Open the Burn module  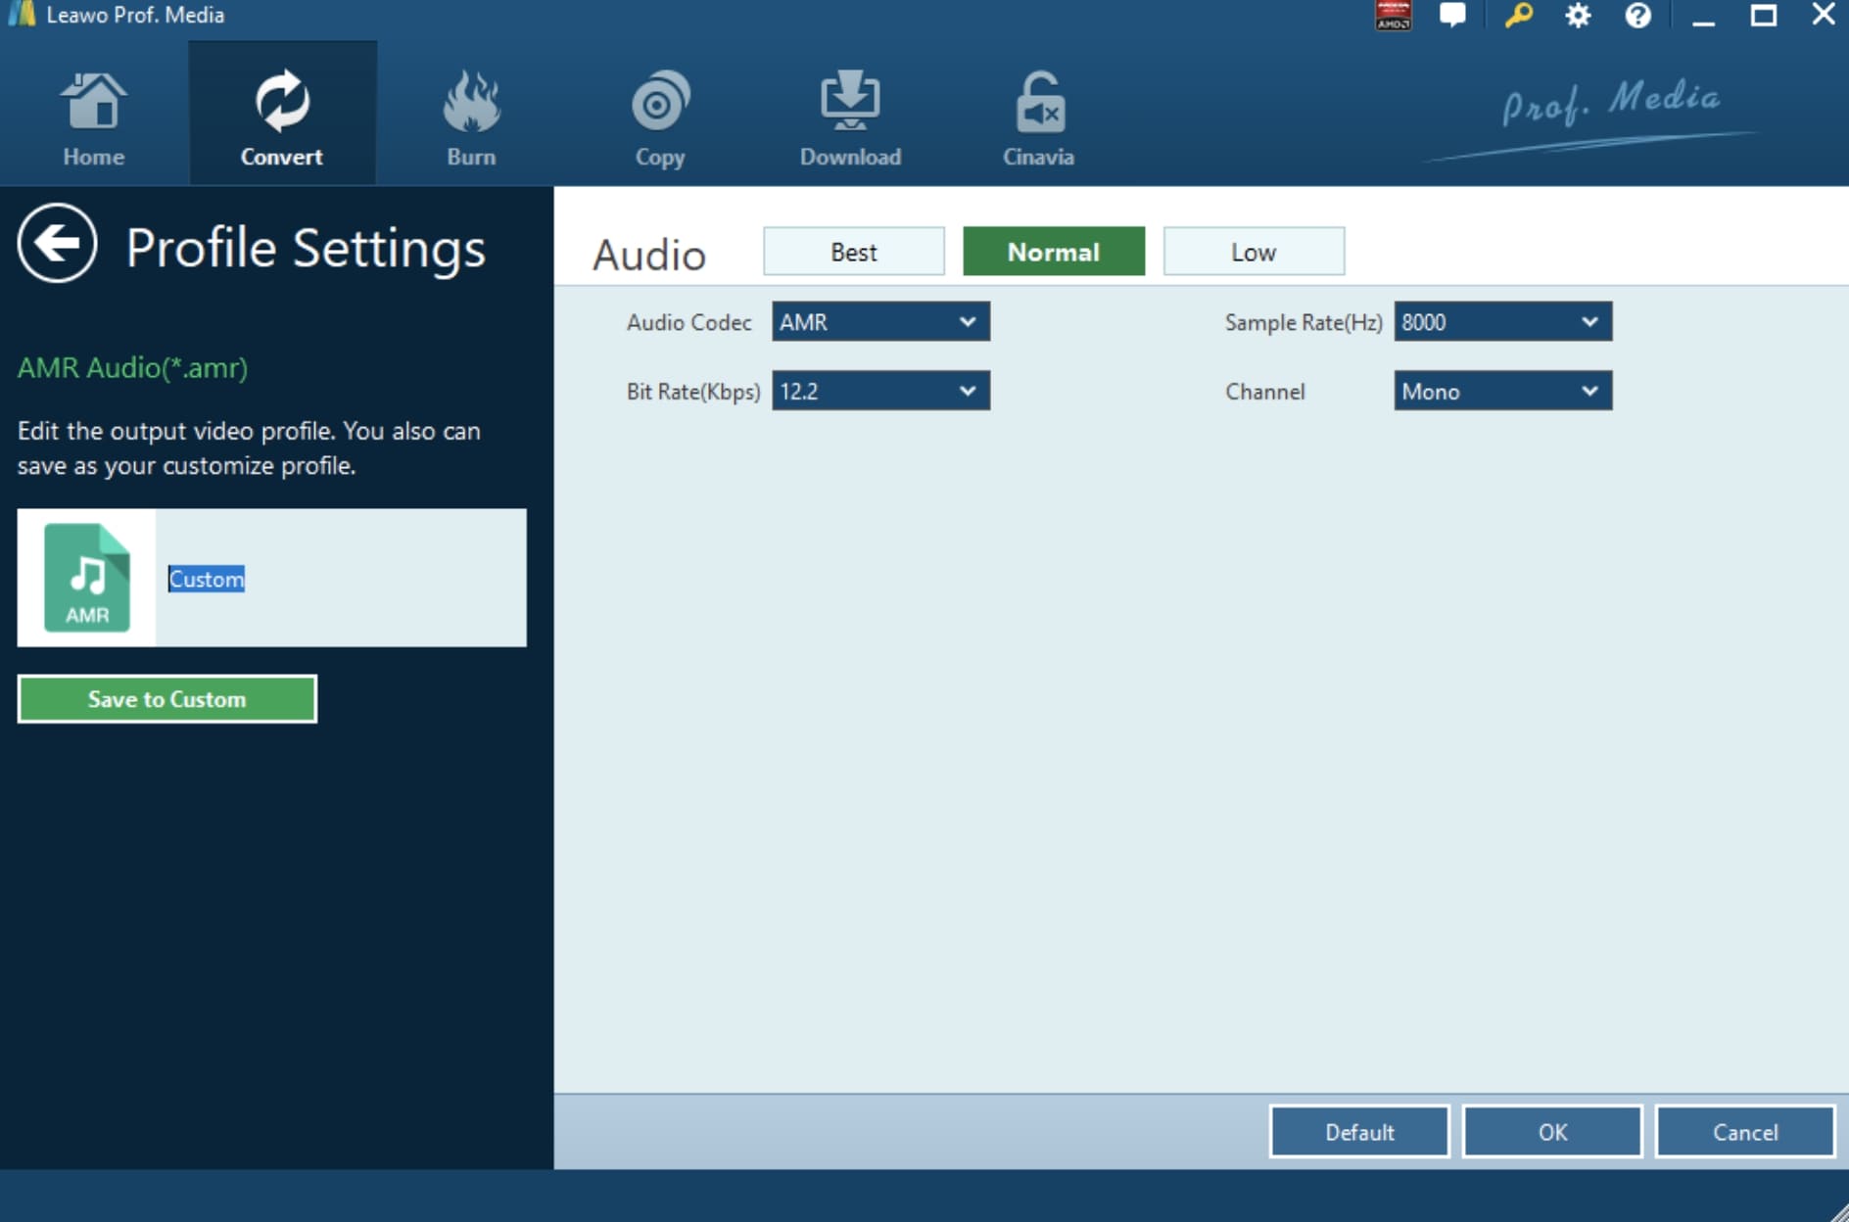(471, 117)
